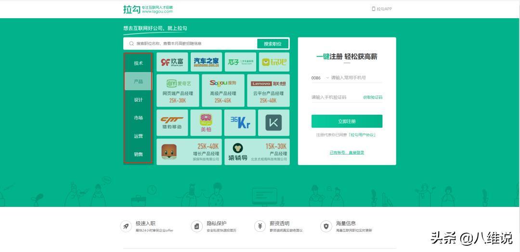Click the 猎豹移动 company logo tile
520x252 pixels.
click(172, 122)
